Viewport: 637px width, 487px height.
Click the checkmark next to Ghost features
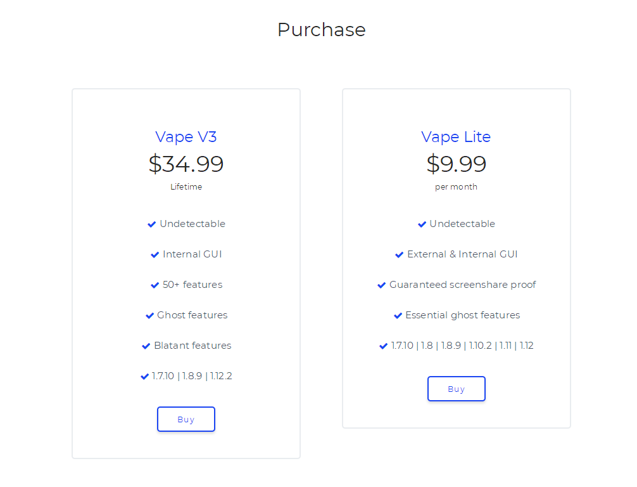(x=149, y=316)
